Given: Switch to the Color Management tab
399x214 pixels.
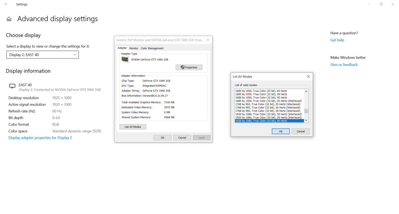Looking at the screenshot, I should click(x=152, y=48).
